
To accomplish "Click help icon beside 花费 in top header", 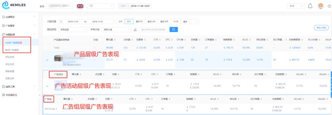I will (142, 39).
